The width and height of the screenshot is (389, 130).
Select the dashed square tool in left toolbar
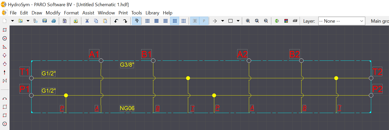point(4,107)
